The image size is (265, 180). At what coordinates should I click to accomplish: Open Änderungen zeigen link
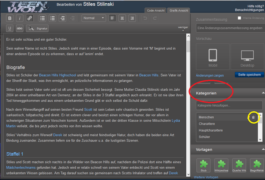pos(210,75)
